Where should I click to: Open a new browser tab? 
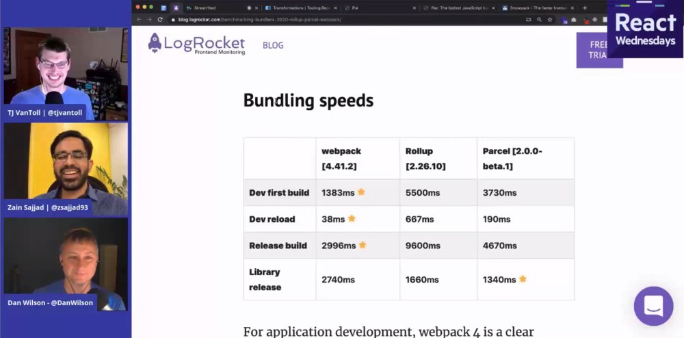click(585, 8)
